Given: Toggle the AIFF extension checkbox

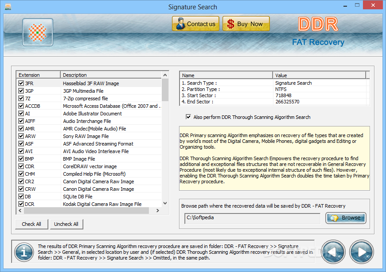Looking at the screenshot, I should (x=21, y=121).
